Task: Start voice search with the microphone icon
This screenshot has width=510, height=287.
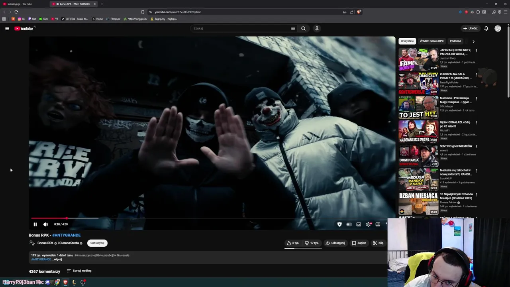Action: tap(317, 28)
